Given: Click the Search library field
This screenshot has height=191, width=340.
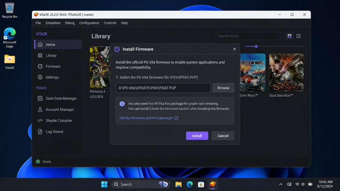Looking at the screenshot, I should pos(248,36).
